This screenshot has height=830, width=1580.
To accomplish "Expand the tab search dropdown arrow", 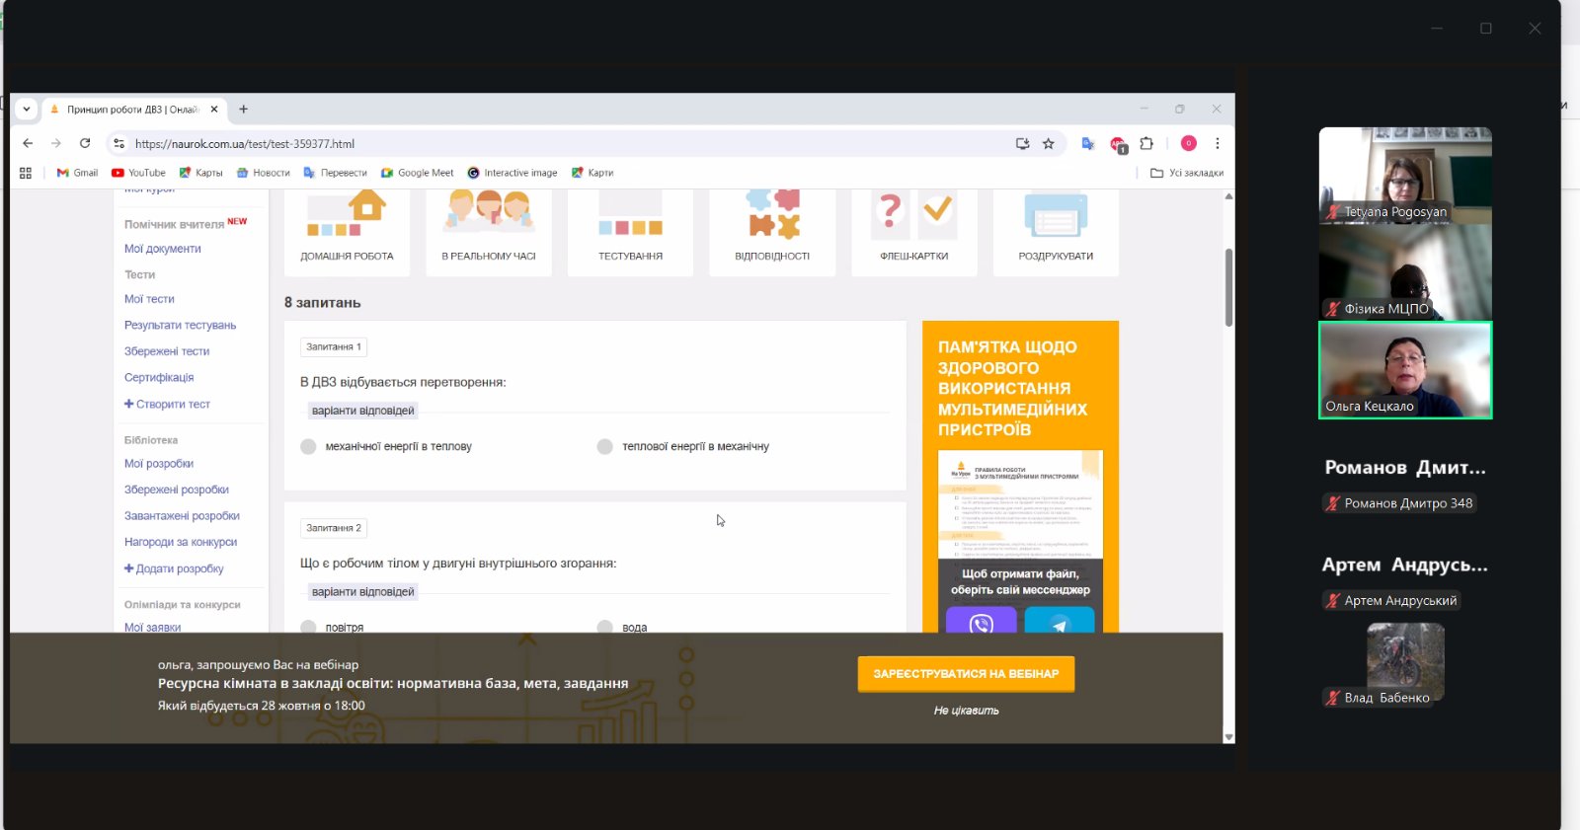I will pyautogui.click(x=27, y=110).
